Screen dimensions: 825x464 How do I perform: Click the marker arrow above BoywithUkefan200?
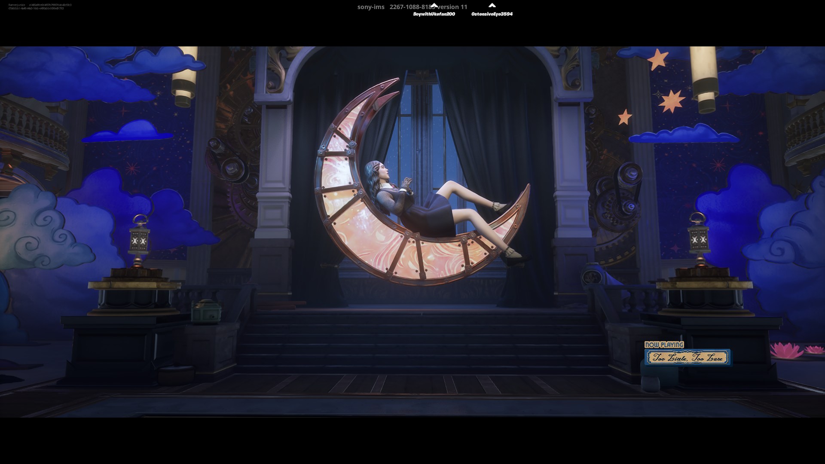(434, 6)
